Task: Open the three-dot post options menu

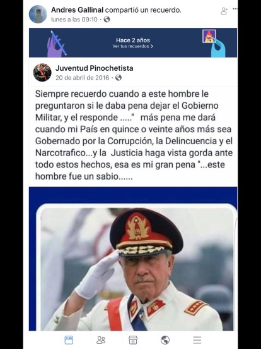Action: pyautogui.click(x=235, y=9)
